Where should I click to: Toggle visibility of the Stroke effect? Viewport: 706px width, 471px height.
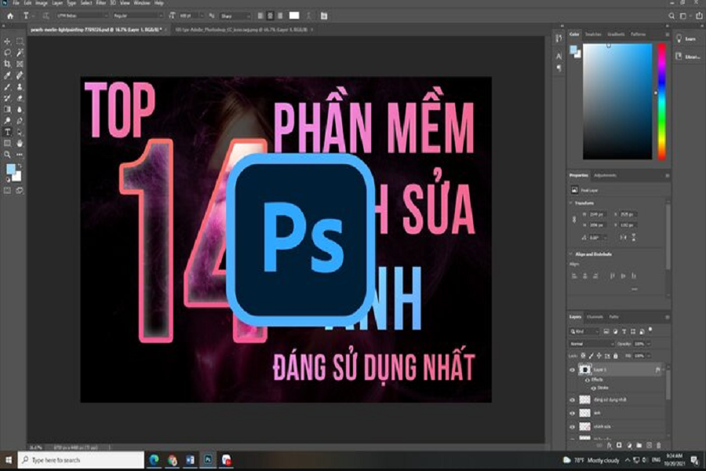click(593, 388)
